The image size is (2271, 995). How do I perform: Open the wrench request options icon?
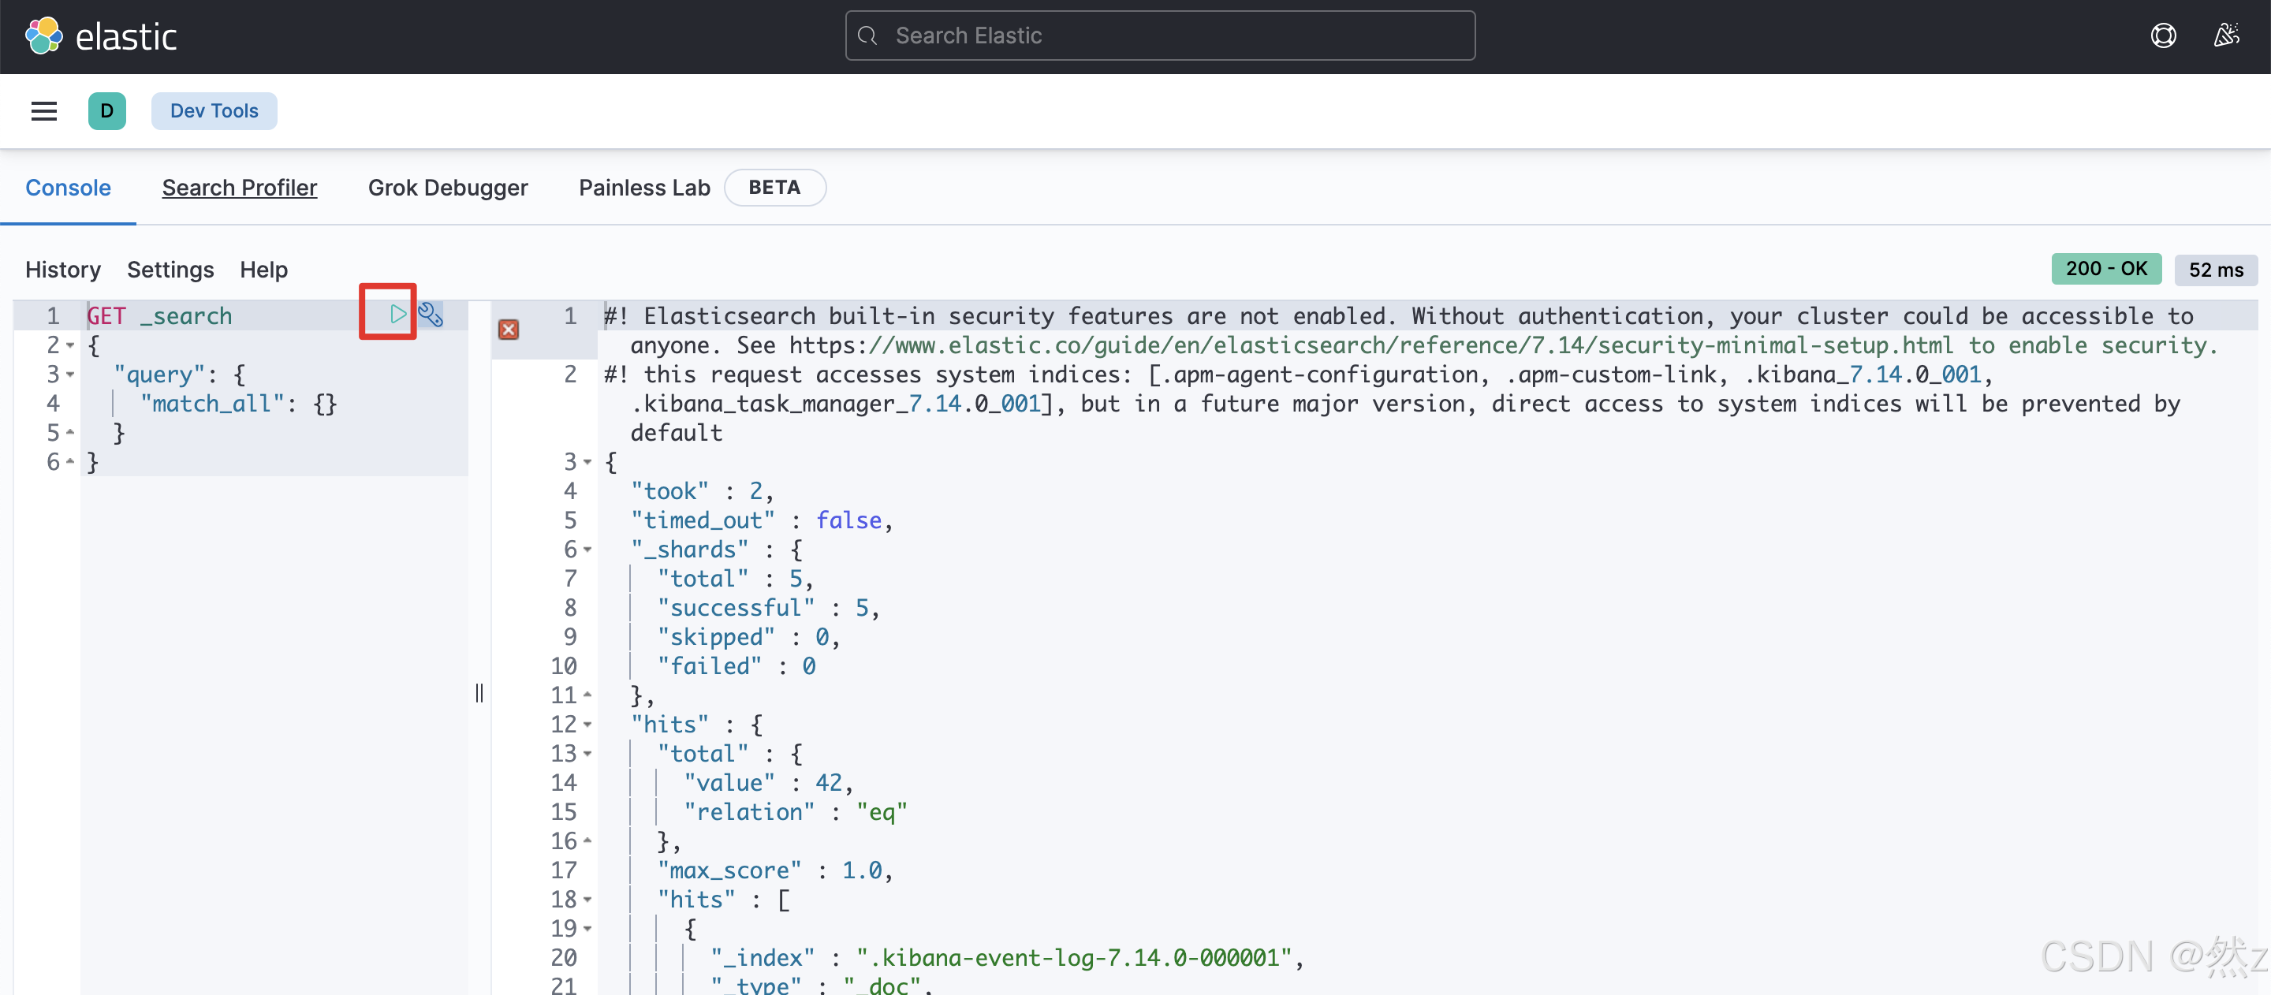click(431, 314)
